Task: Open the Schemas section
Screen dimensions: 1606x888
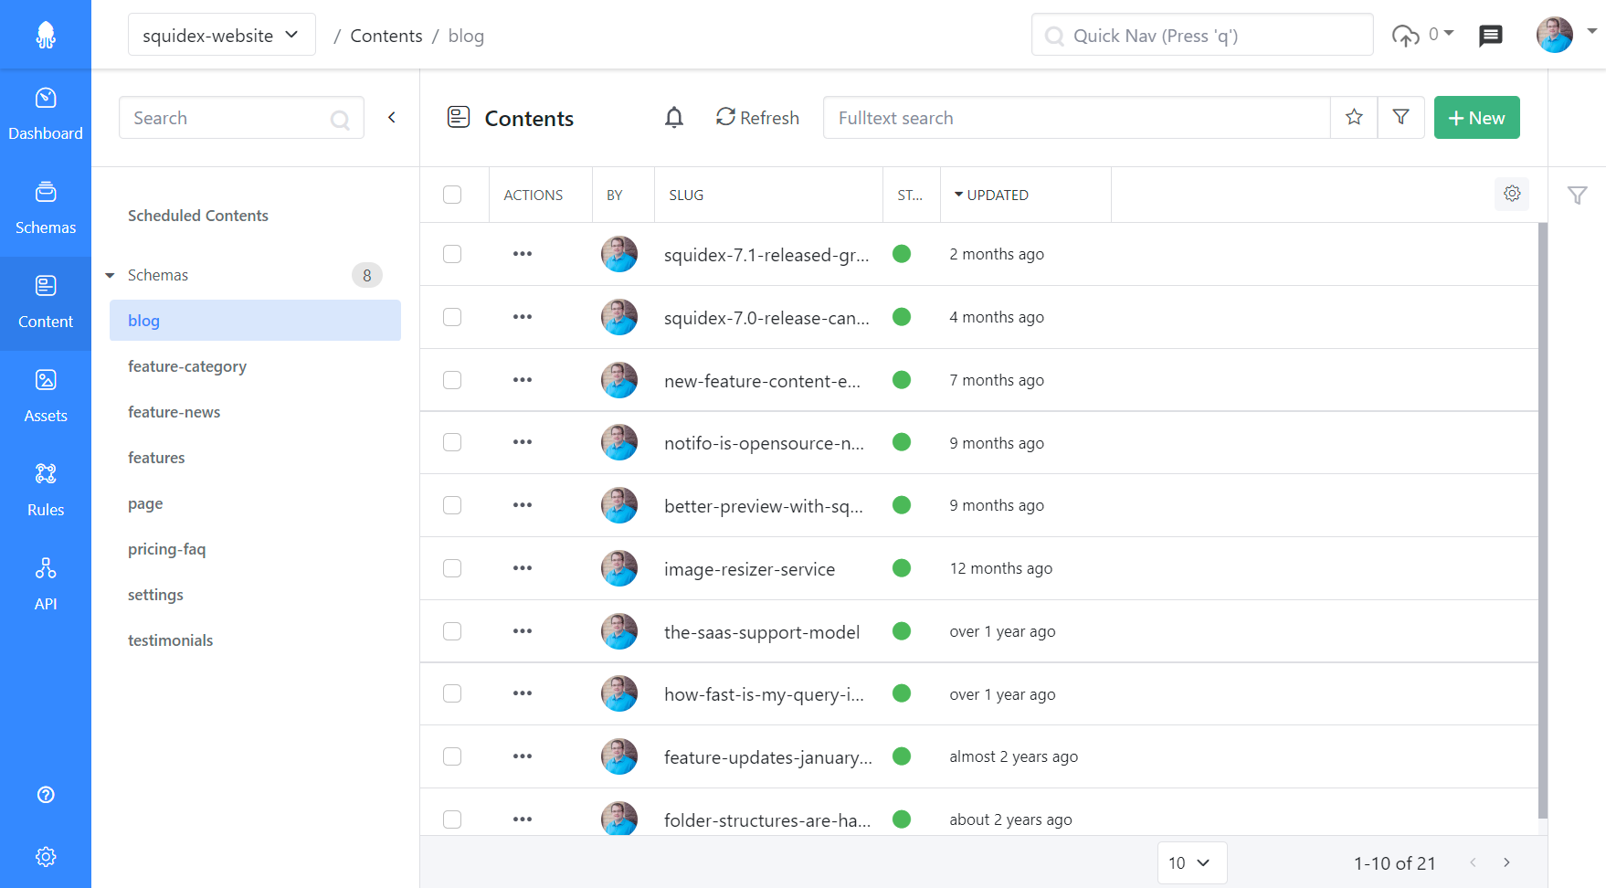Action: [46, 209]
